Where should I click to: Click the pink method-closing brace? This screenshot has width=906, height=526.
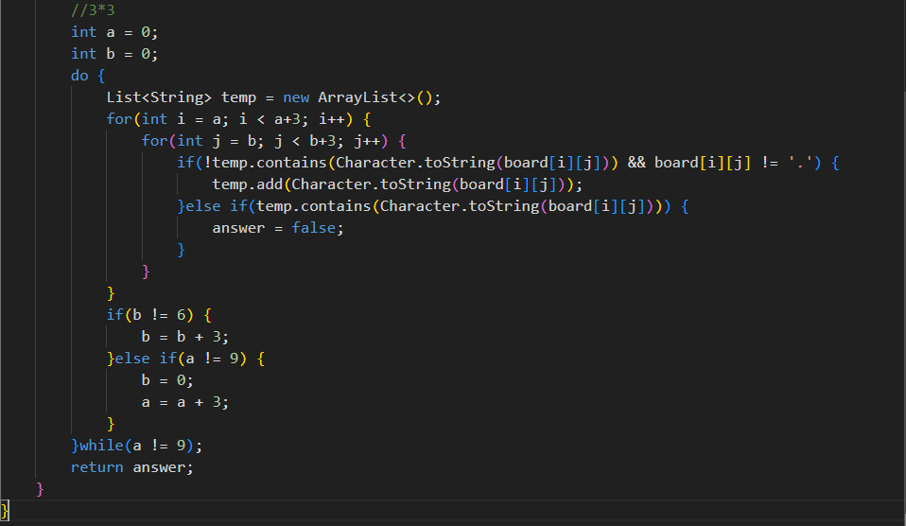coord(40,489)
